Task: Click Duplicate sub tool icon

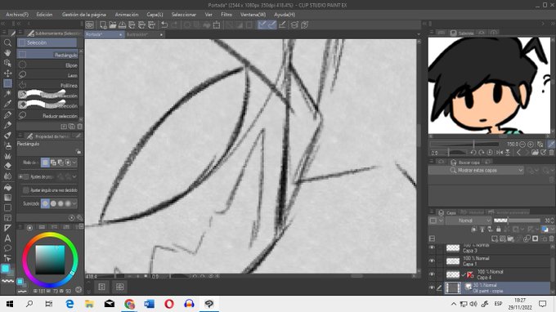Action: point(72,127)
